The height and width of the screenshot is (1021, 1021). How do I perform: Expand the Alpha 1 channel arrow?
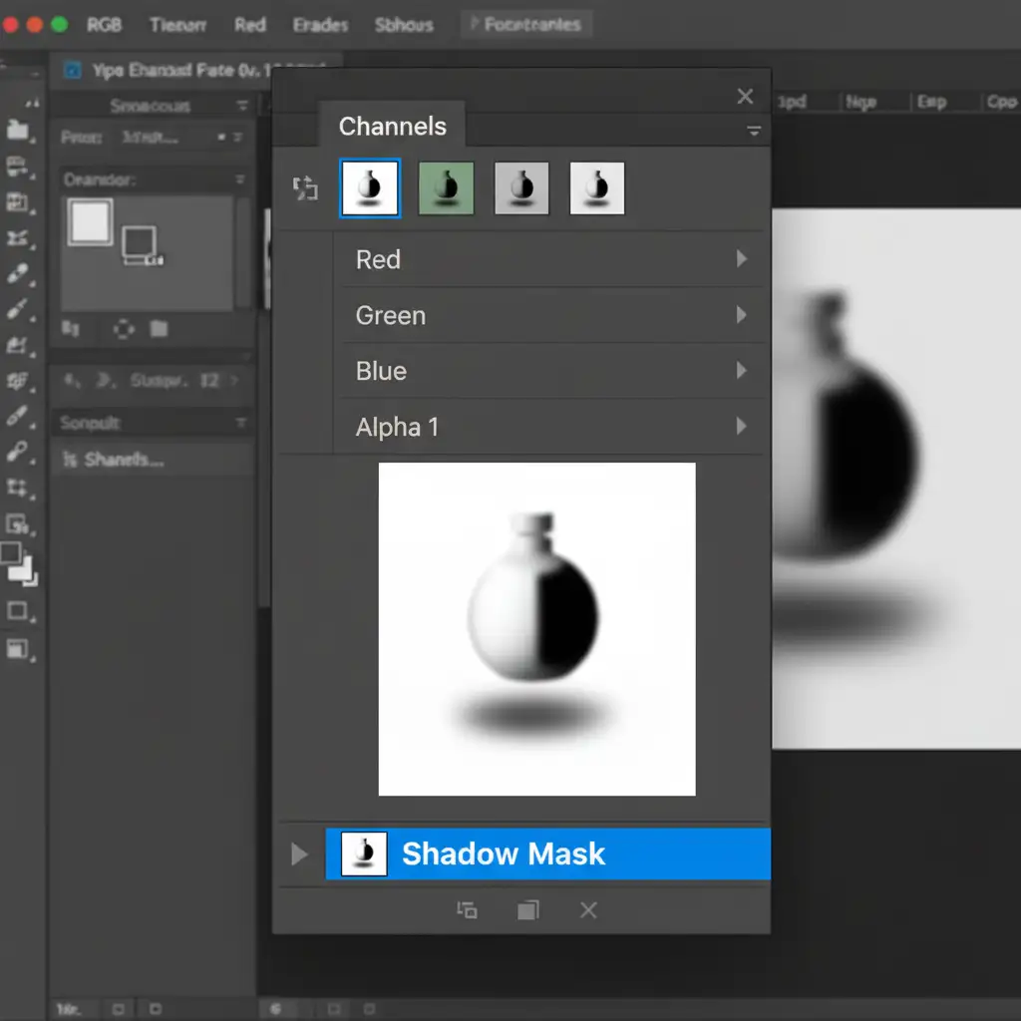coord(741,427)
